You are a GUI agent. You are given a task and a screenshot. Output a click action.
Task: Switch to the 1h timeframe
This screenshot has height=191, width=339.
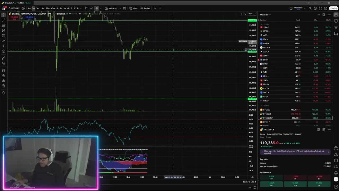click(x=57, y=8)
